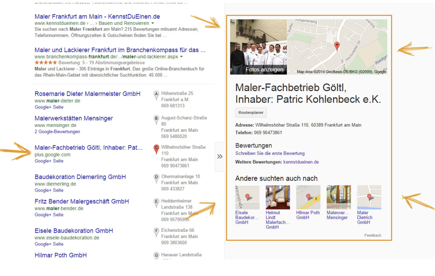Open Malerwerkstätten Mensinger listing
Image resolution: width=435 pixels, height=276 pixels.
74,118
